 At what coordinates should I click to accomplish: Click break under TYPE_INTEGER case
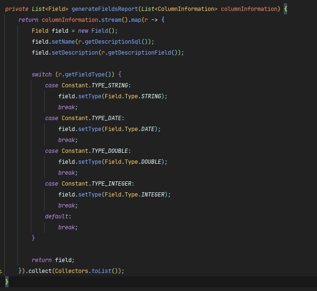coord(66,206)
